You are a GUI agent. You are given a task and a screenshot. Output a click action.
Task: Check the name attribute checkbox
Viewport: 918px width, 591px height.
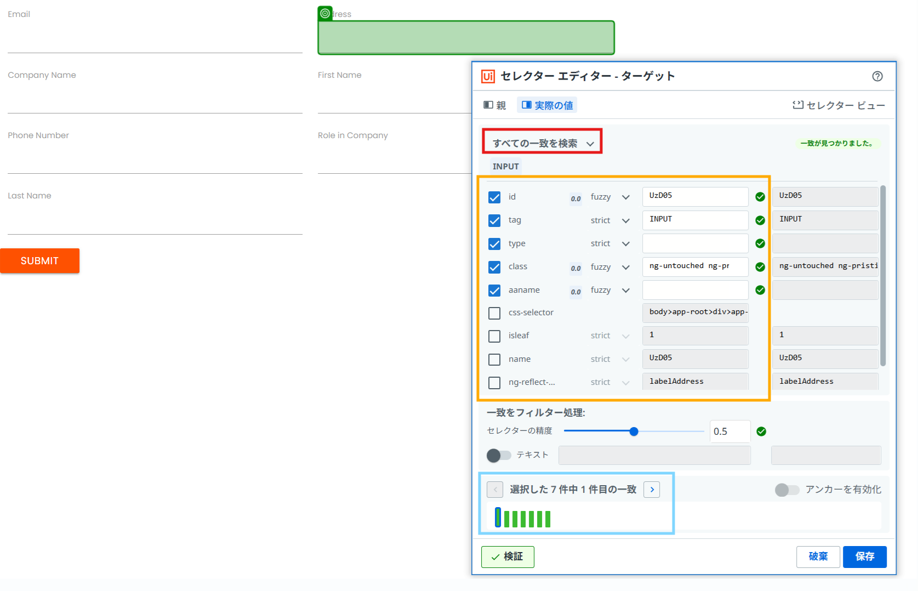click(494, 360)
